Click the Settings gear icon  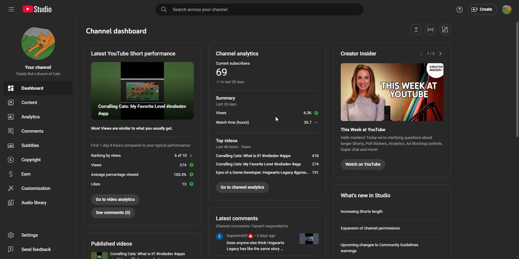pos(11,235)
